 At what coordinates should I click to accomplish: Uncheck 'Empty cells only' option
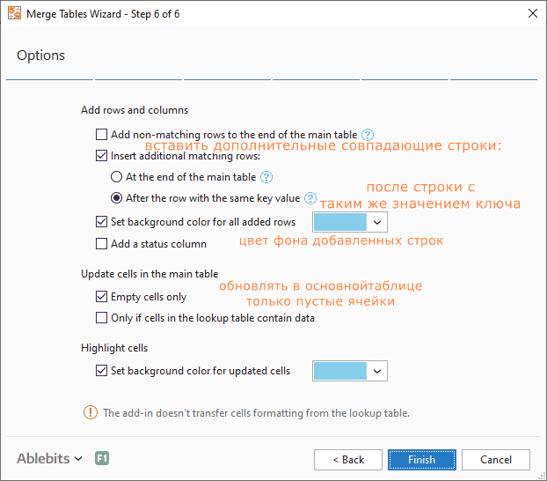click(101, 297)
